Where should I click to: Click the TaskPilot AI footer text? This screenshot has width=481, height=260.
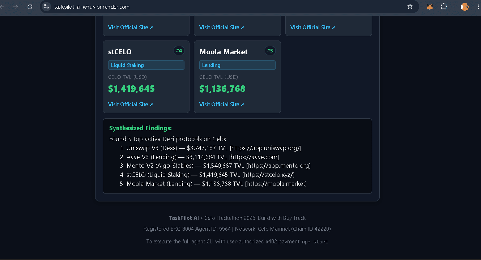pyautogui.click(x=184, y=218)
